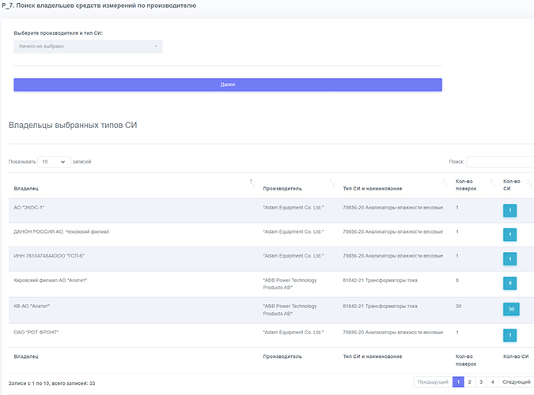Click count button for ОАО "РОТ ФРОНТ" row

click(x=509, y=335)
